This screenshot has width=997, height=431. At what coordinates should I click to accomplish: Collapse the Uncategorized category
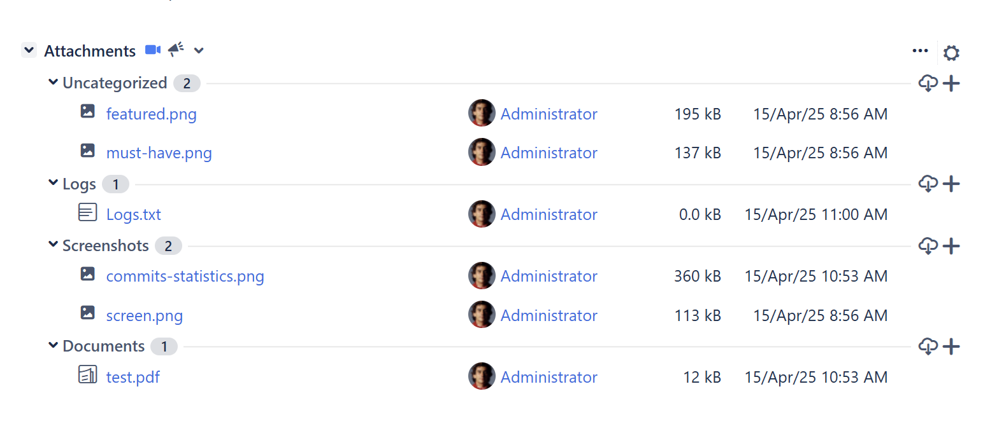(x=54, y=82)
